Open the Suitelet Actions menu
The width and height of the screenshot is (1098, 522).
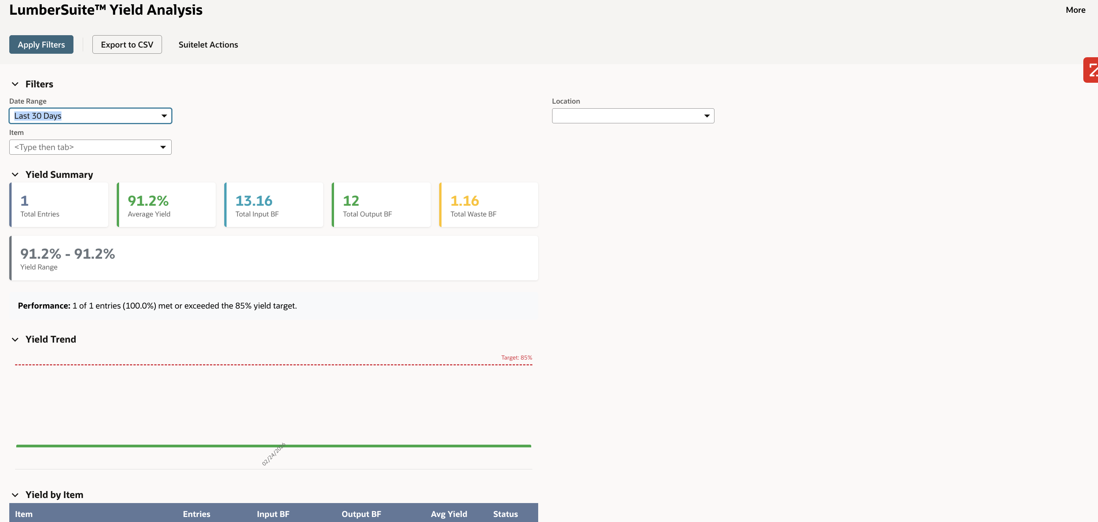[x=208, y=44]
